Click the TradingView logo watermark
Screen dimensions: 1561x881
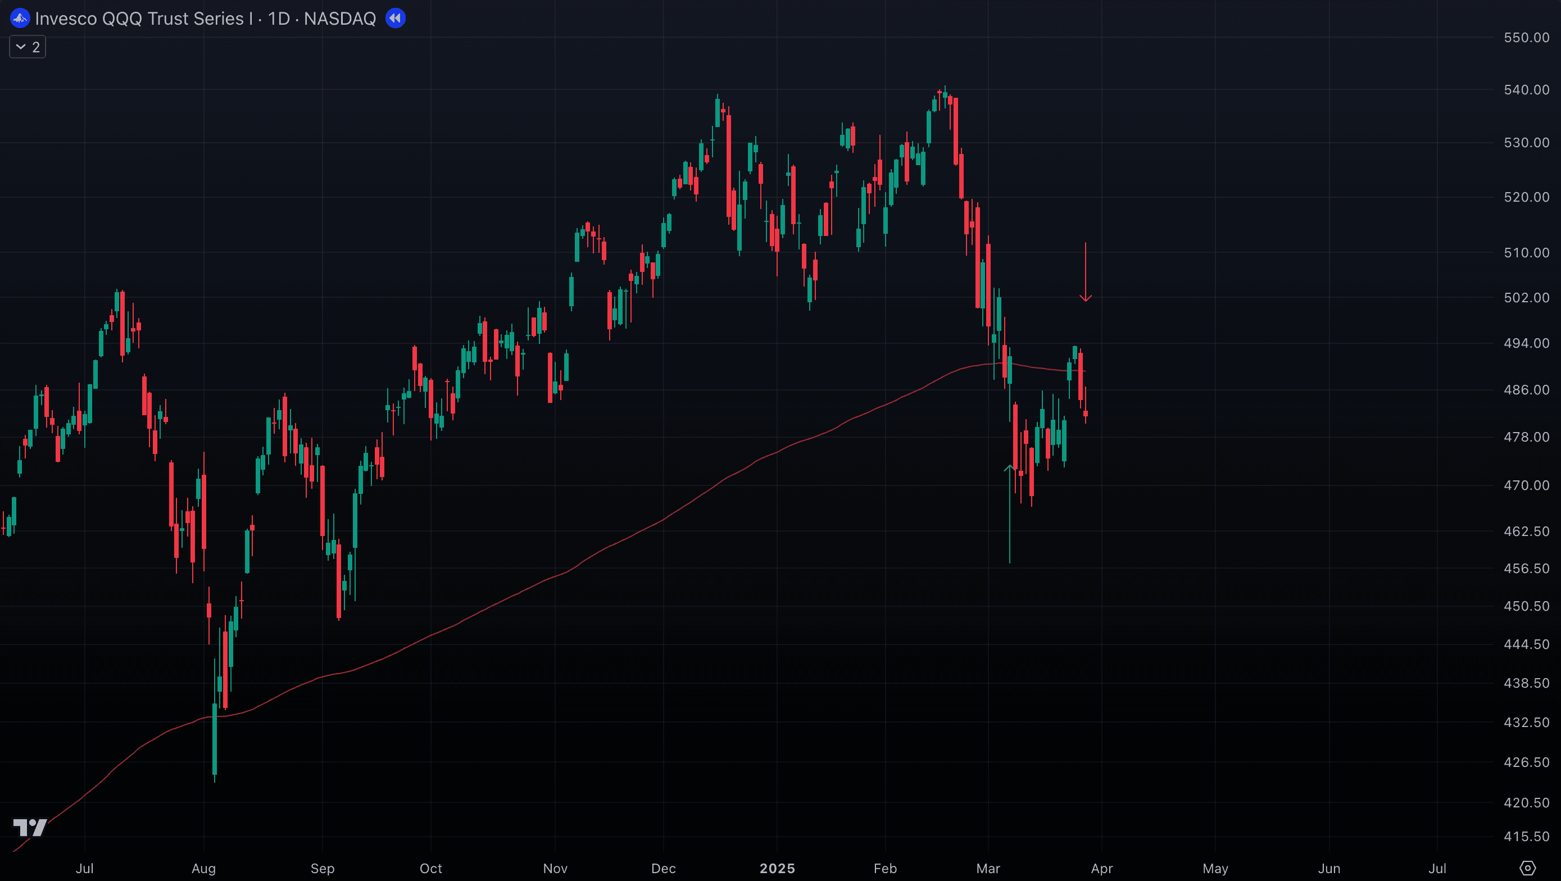coord(30,827)
